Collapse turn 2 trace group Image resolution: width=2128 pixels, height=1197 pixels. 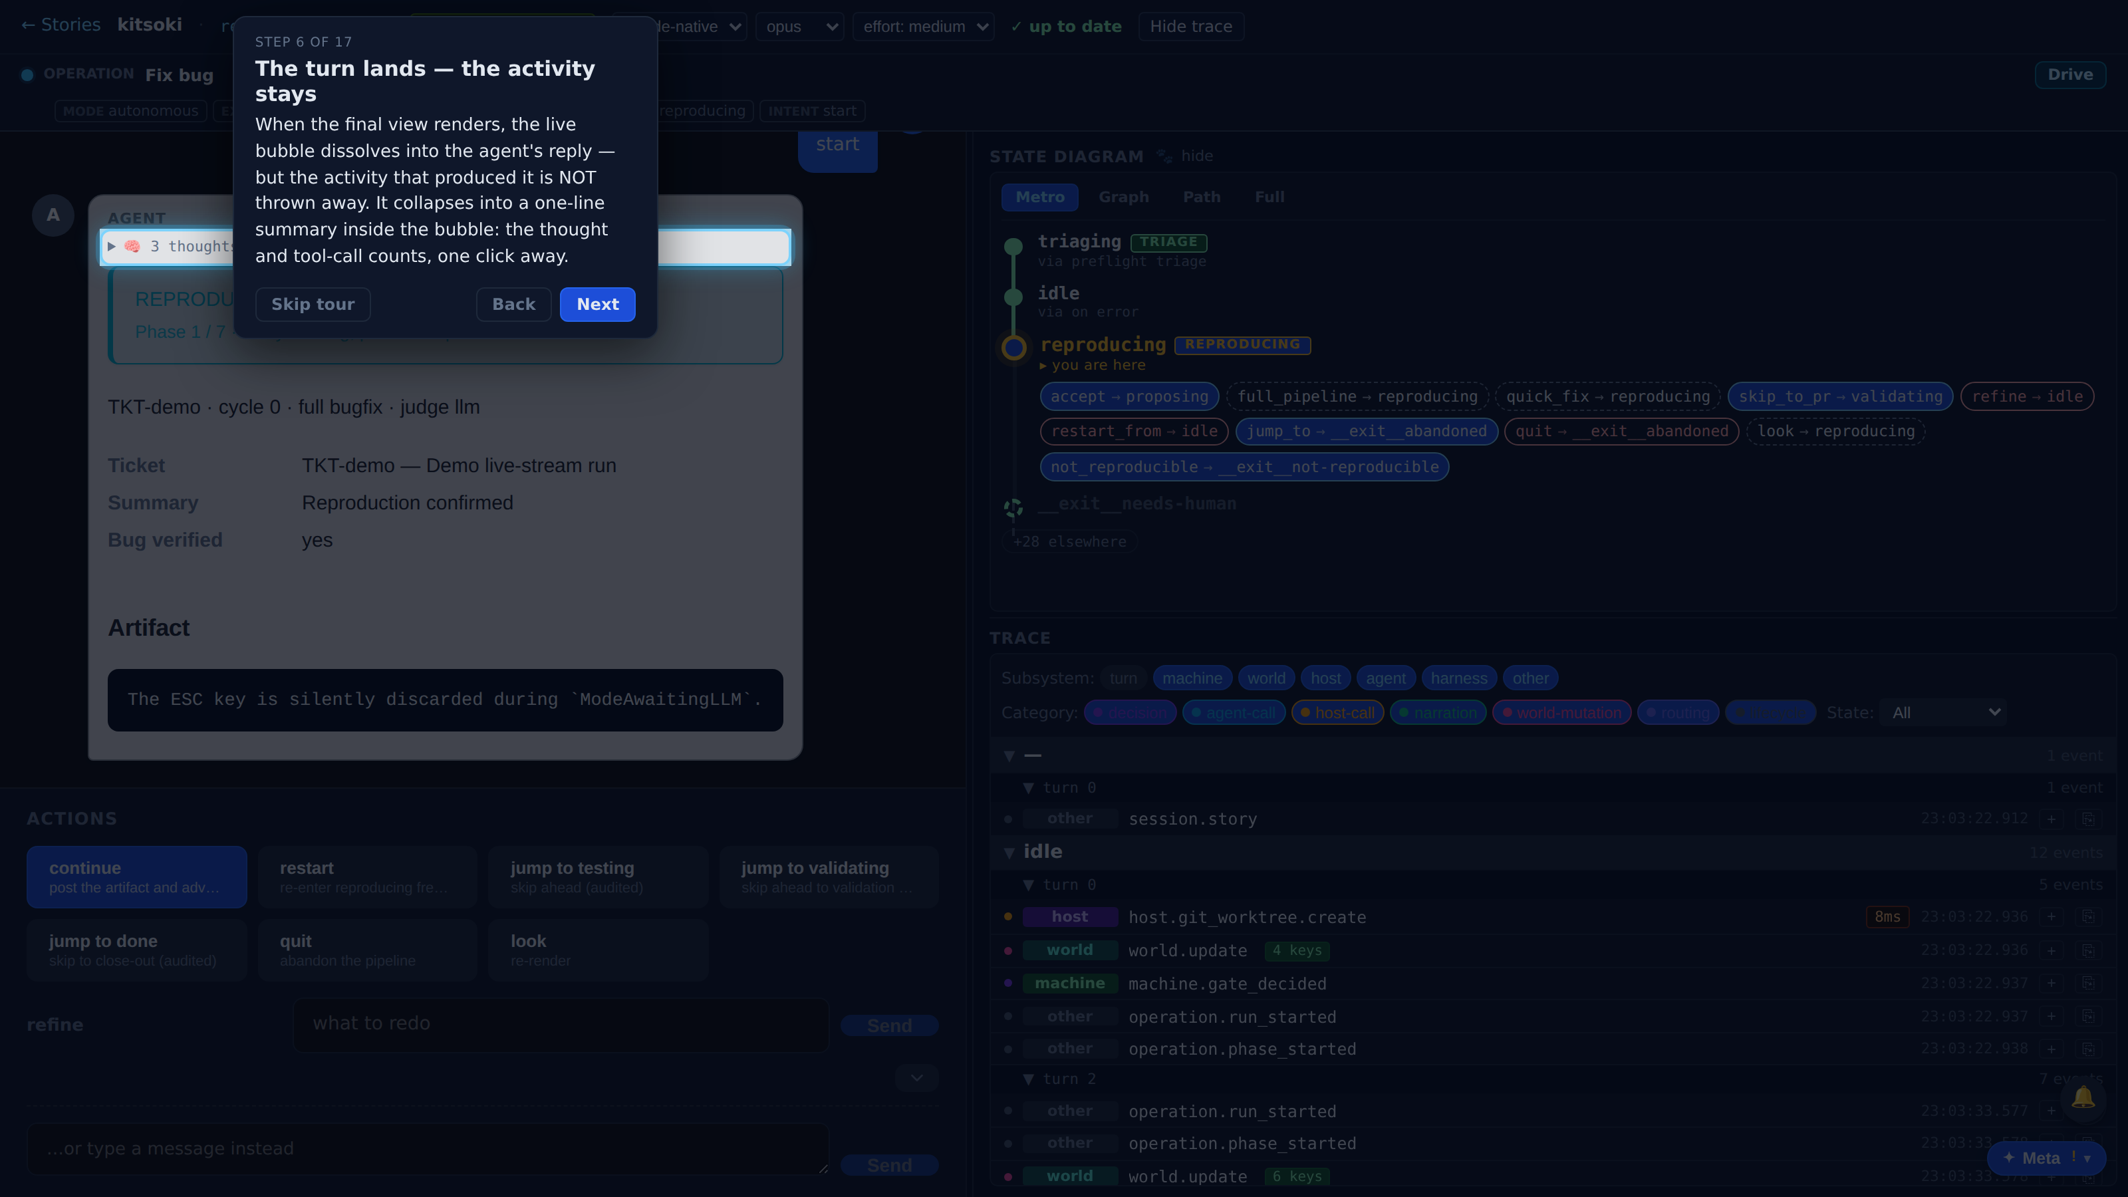pyautogui.click(x=1029, y=1079)
